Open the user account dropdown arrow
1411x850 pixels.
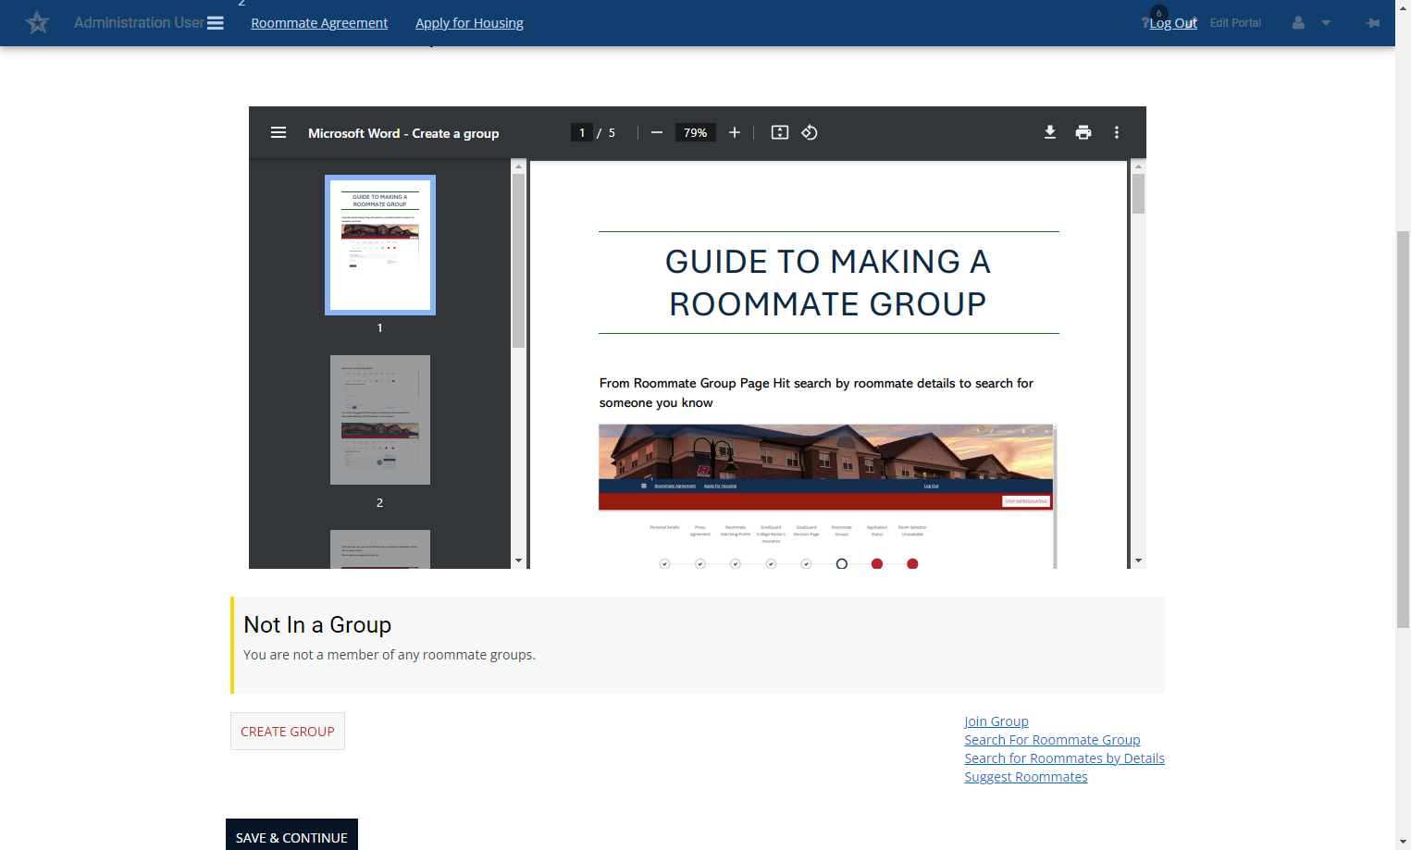click(1326, 23)
